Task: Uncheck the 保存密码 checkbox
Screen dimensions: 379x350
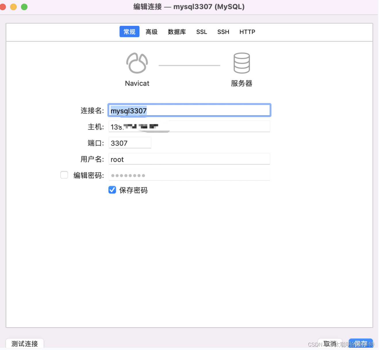Action: point(112,190)
